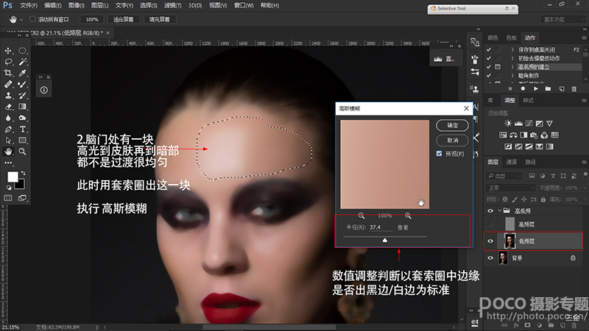Click the 半径 radius value input field
Image resolution: width=589 pixels, height=331 pixels.
pyautogui.click(x=381, y=227)
